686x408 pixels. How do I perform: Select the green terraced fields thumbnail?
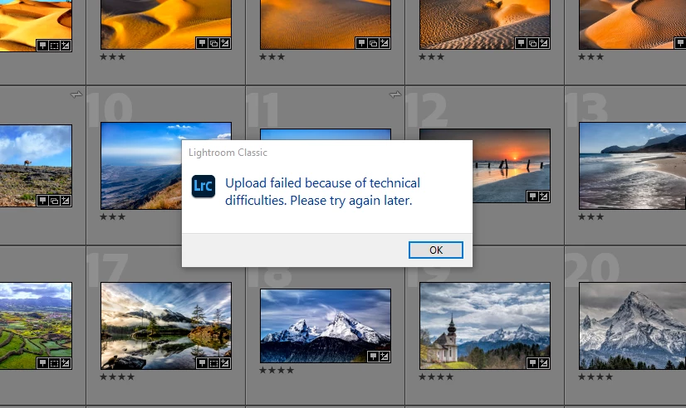point(36,326)
